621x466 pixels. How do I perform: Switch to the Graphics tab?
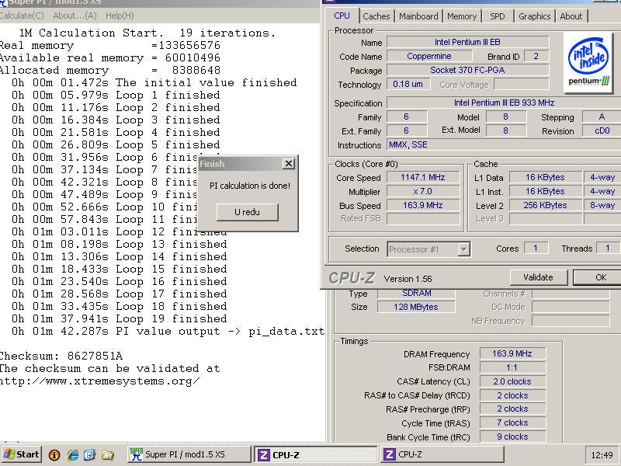point(535,16)
